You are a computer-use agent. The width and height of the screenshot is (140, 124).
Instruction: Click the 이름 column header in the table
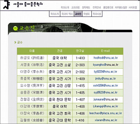click(x=32, y=51)
